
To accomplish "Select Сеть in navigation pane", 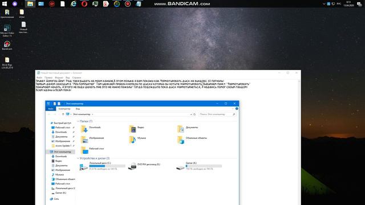I will [55, 199].
